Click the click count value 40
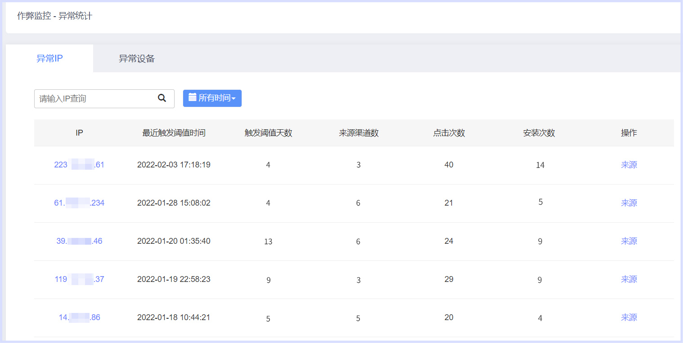683x343 pixels. pyautogui.click(x=449, y=165)
